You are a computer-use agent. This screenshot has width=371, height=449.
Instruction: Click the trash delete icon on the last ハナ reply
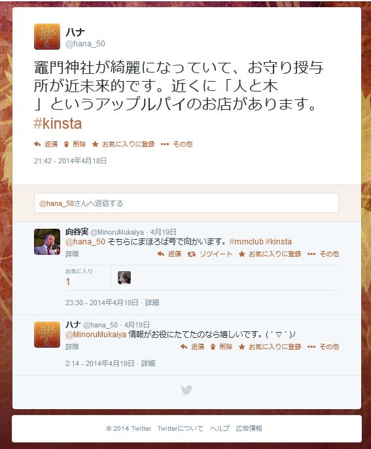[213, 347]
